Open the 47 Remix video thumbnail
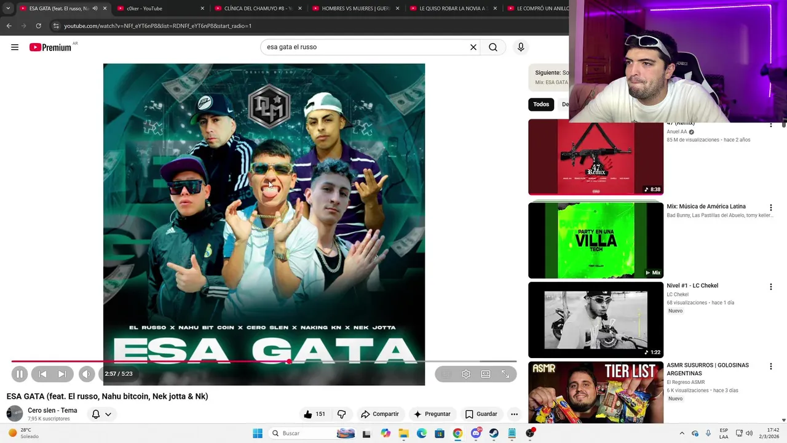This screenshot has height=443, width=787. [x=596, y=158]
